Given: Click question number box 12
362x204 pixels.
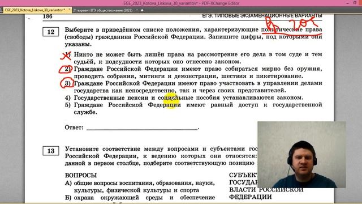Looking at the screenshot, I should coord(50,32).
